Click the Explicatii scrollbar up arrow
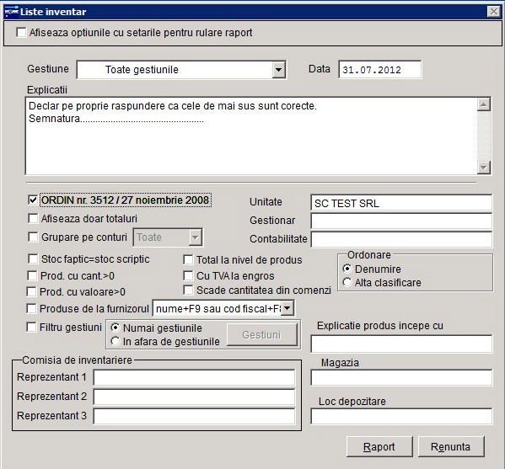505x469 pixels. coord(484,104)
